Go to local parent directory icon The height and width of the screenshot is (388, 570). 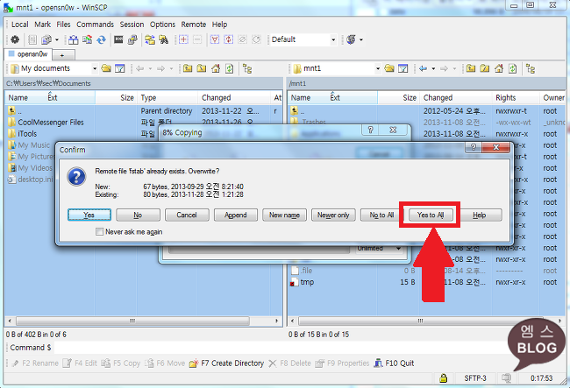[188, 68]
